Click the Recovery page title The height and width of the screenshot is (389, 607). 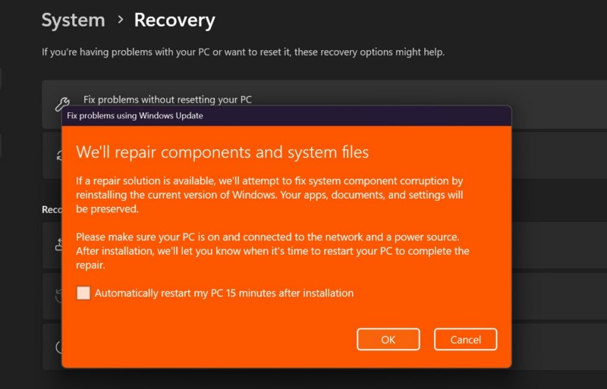pos(175,20)
